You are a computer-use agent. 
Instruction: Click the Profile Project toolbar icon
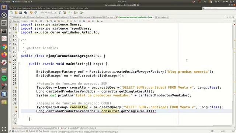click(x=81, y=13)
